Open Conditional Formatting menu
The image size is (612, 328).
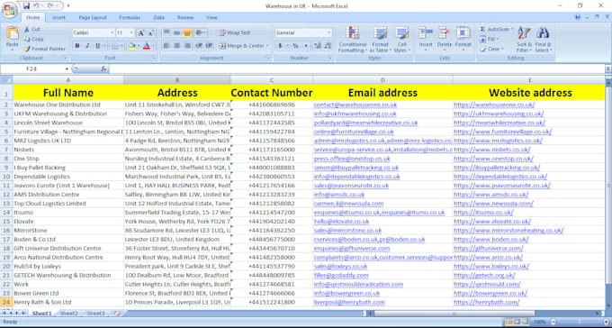coord(352,40)
